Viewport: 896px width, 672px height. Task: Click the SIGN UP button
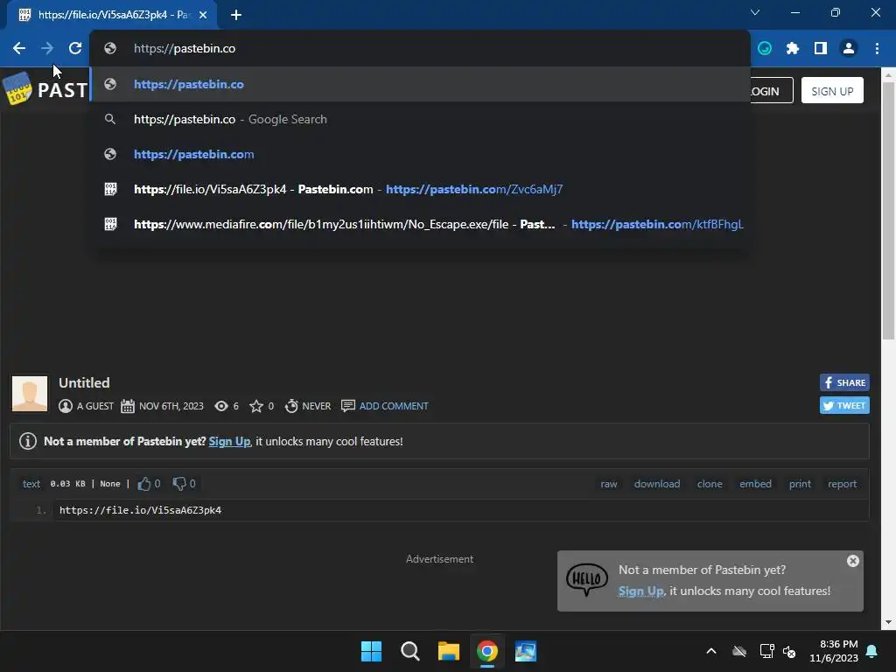pos(832,91)
